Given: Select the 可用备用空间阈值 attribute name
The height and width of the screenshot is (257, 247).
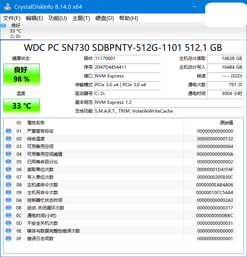Looking at the screenshot, I should [45, 154].
